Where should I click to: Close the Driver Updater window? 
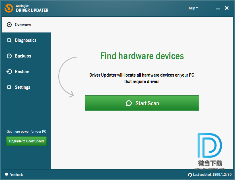point(226,8)
